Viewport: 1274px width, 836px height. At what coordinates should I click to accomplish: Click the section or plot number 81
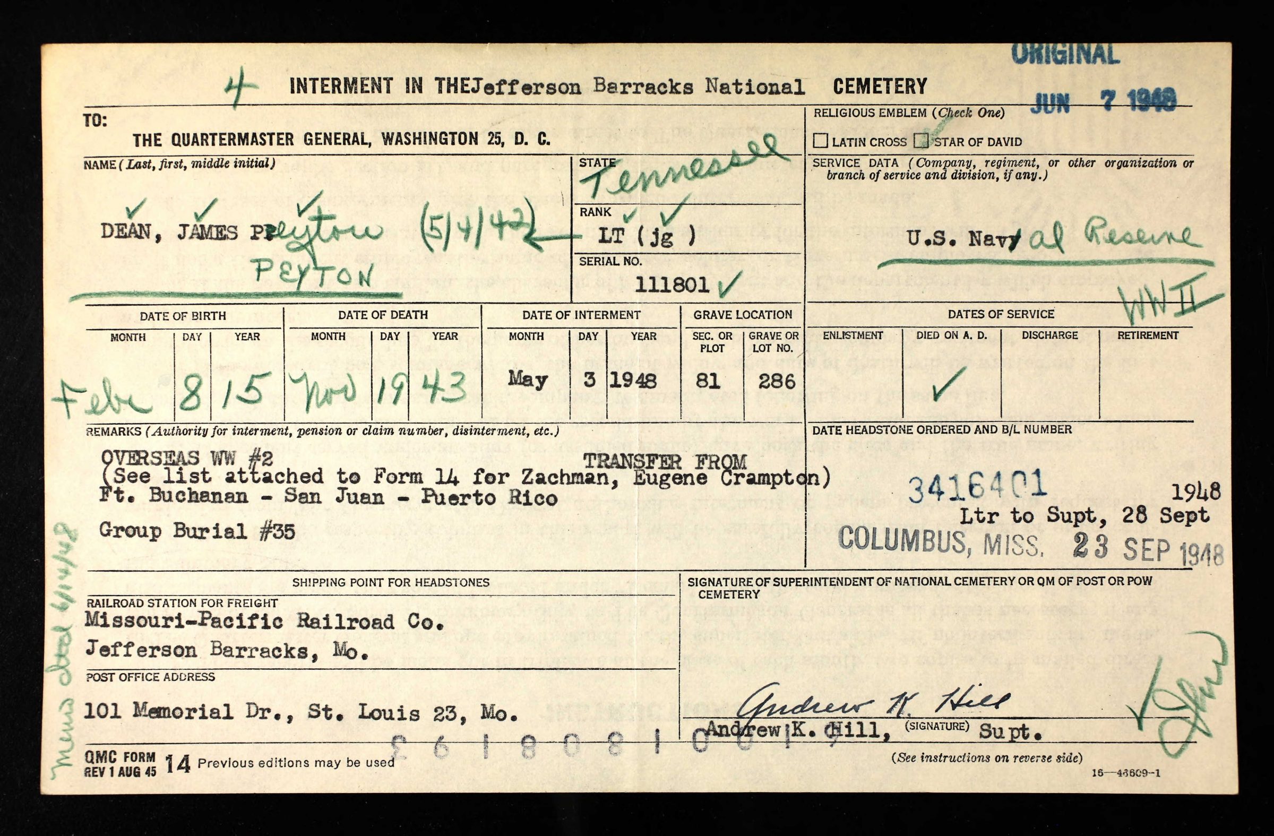pyautogui.click(x=708, y=381)
